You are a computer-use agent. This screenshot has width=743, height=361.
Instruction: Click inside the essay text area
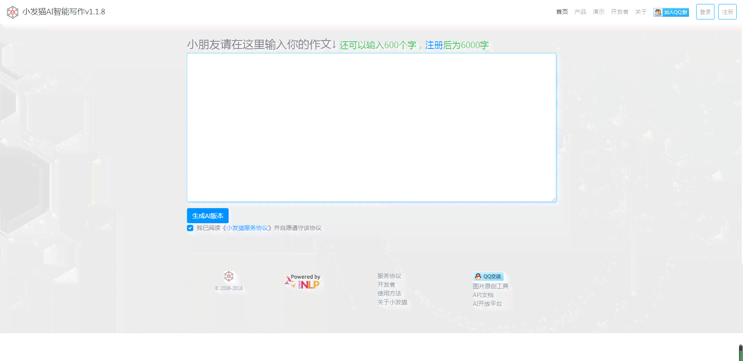tap(371, 127)
